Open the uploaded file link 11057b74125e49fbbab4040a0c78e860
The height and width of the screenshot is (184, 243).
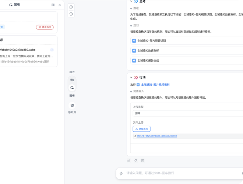[x=156, y=136]
